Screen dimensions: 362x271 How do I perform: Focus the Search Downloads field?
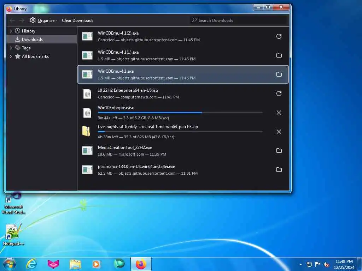pos(239,20)
